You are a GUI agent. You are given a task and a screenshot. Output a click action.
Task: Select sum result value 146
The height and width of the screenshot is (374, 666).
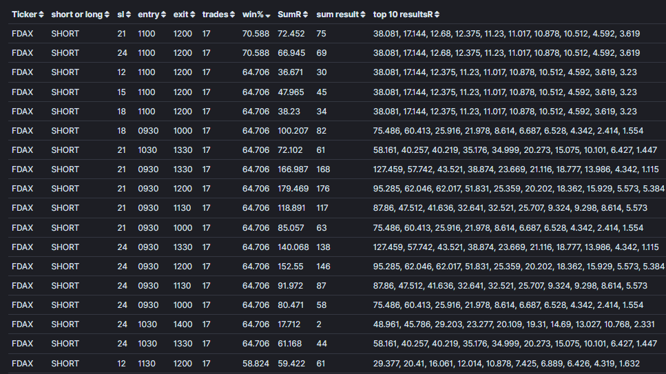tap(323, 267)
